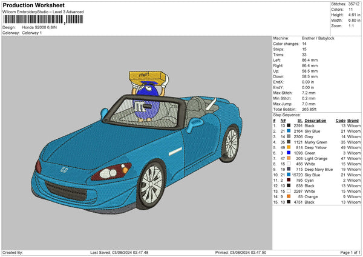Click the 'Colorway 1' value
The height and width of the screenshot is (257, 363).
[32, 33]
